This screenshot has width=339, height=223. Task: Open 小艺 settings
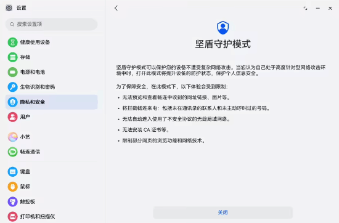pos(51,137)
